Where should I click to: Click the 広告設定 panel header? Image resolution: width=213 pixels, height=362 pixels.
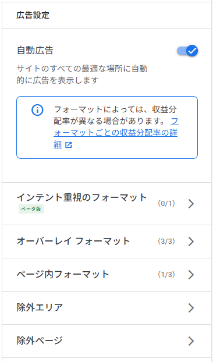33,15
